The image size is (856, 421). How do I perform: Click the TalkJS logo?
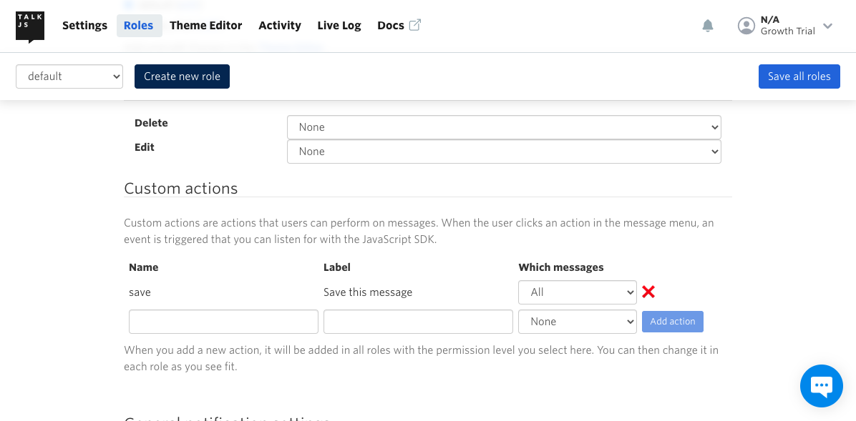[29, 26]
